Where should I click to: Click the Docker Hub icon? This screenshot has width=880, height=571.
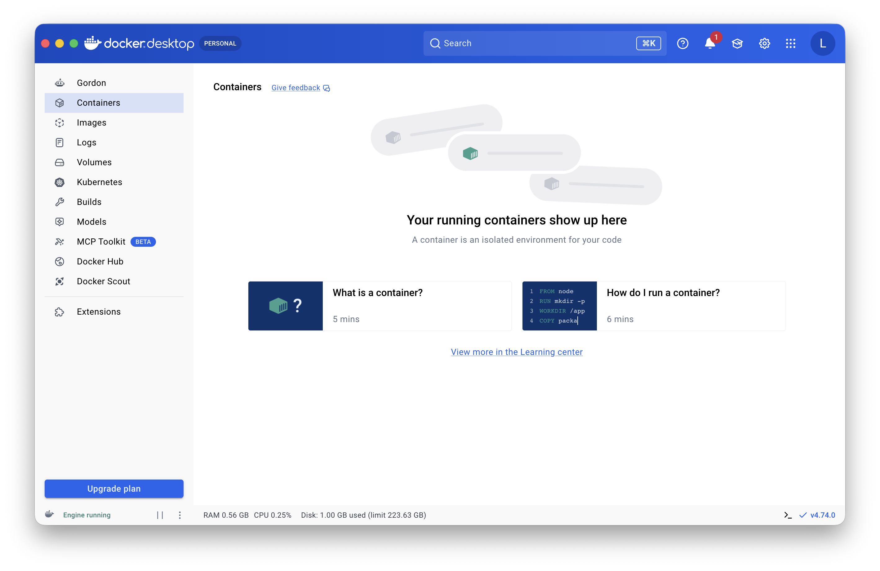point(60,261)
